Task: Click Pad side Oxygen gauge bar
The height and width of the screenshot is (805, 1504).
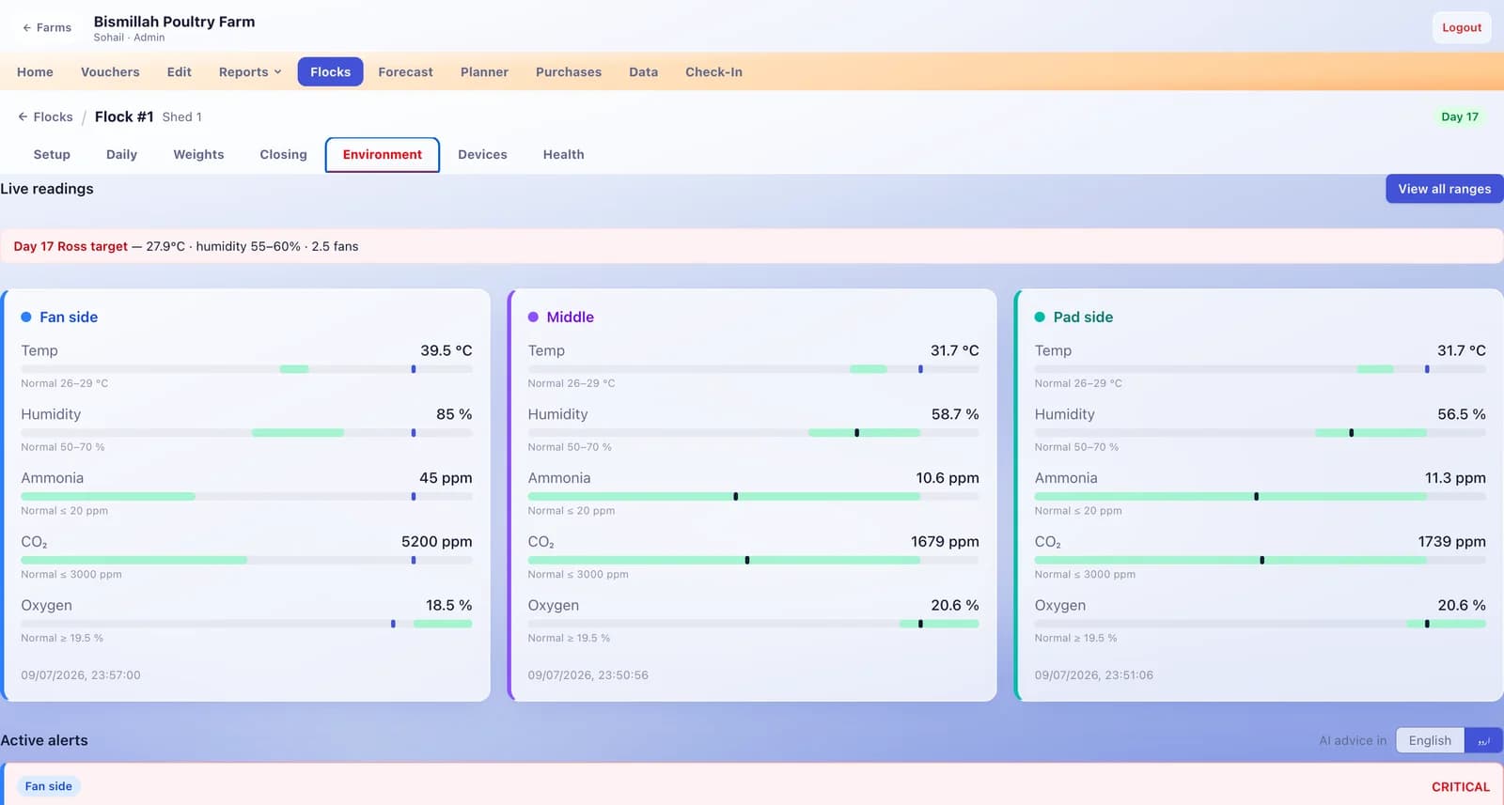Action: point(1260,624)
